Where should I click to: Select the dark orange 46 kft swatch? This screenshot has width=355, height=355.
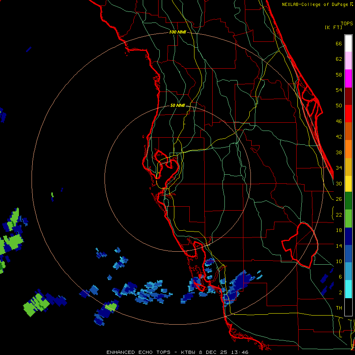point(348,131)
